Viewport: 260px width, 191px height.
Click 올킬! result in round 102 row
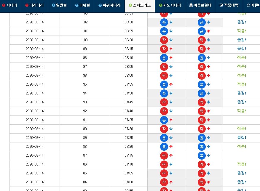click(242, 22)
